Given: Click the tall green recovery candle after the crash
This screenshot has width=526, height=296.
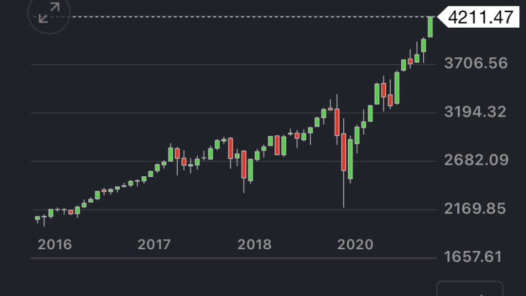Looking at the screenshot, I should tap(350, 158).
